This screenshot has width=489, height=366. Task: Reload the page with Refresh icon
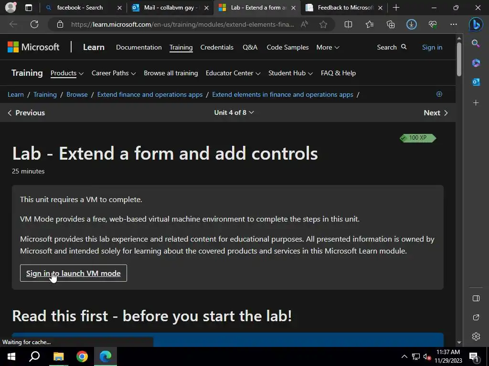click(x=34, y=24)
